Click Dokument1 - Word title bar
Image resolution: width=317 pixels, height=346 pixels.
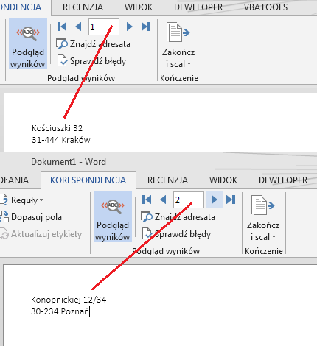click(x=69, y=162)
